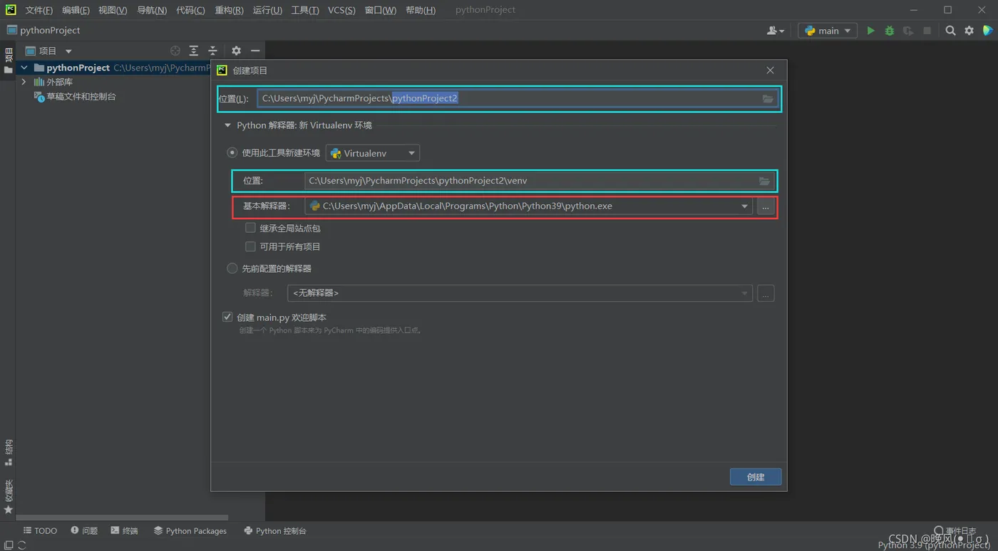This screenshot has width=998, height=551.
Task: Run the main configuration with the green play icon
Action: [870, 31]
